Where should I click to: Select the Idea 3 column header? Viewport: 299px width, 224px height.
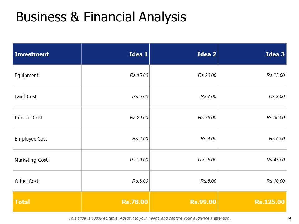click(275, 54)
